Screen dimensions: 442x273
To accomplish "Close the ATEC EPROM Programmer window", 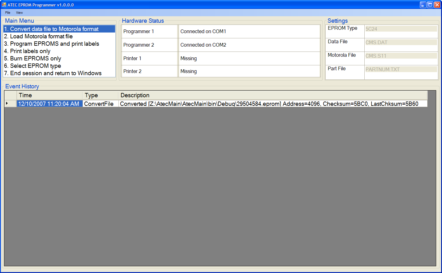I will (437, 5).
